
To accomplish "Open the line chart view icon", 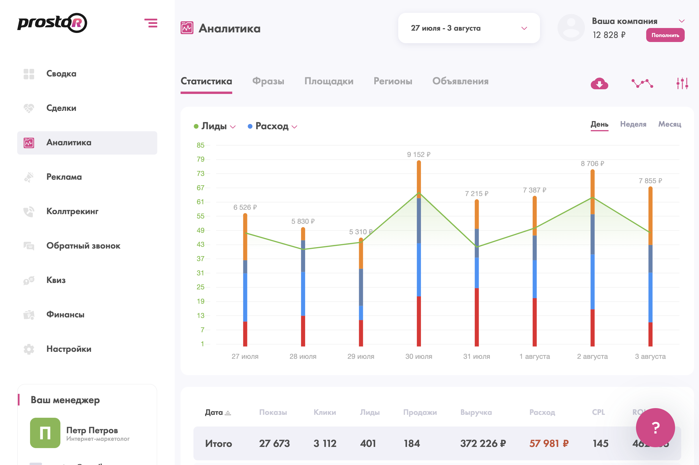I will [642, 84].
